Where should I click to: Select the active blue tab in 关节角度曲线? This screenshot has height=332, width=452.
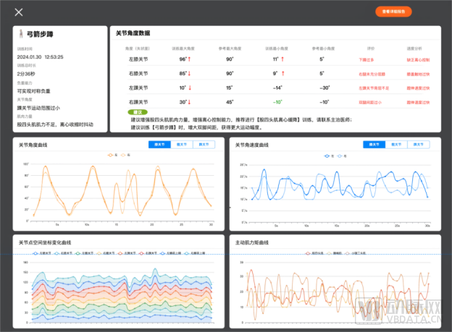tap(159, 145)
